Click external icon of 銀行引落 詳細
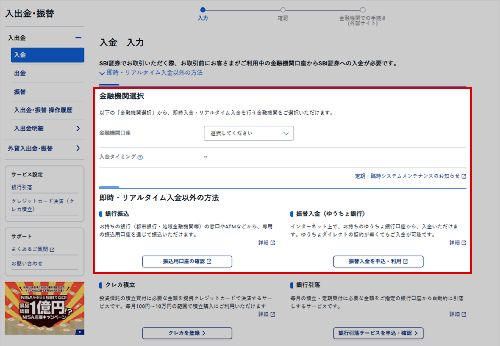 click(x=464, y=314)
